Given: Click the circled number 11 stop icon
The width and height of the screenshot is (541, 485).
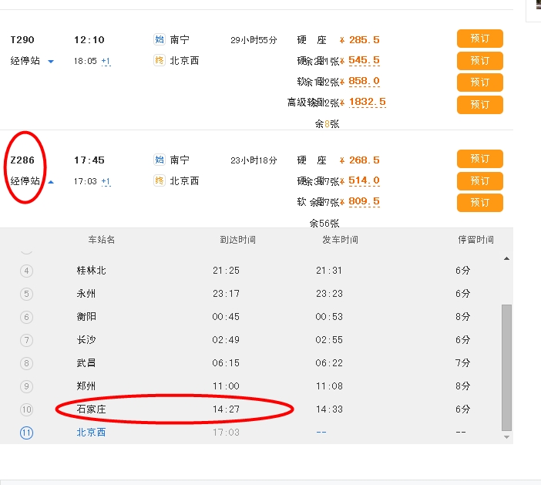Looking at the screenshot, I should [x=27, y=433].
